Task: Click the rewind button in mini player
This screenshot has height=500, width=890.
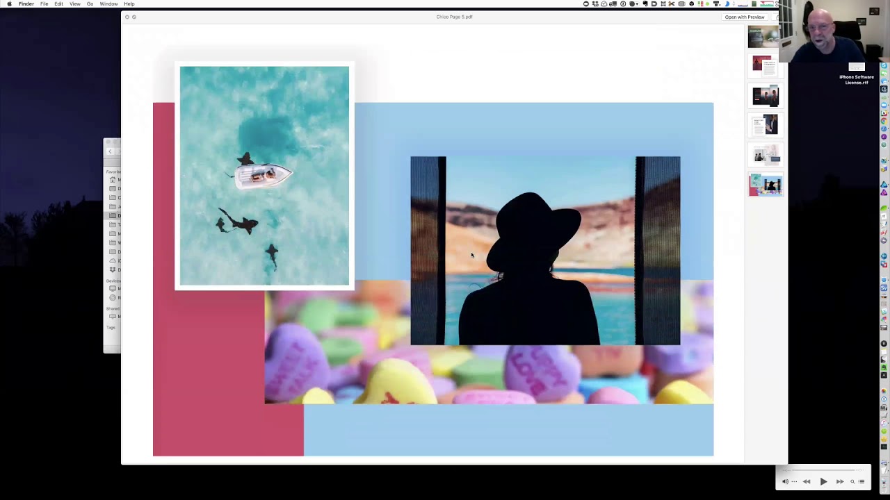Action: [x=807, y=481]
